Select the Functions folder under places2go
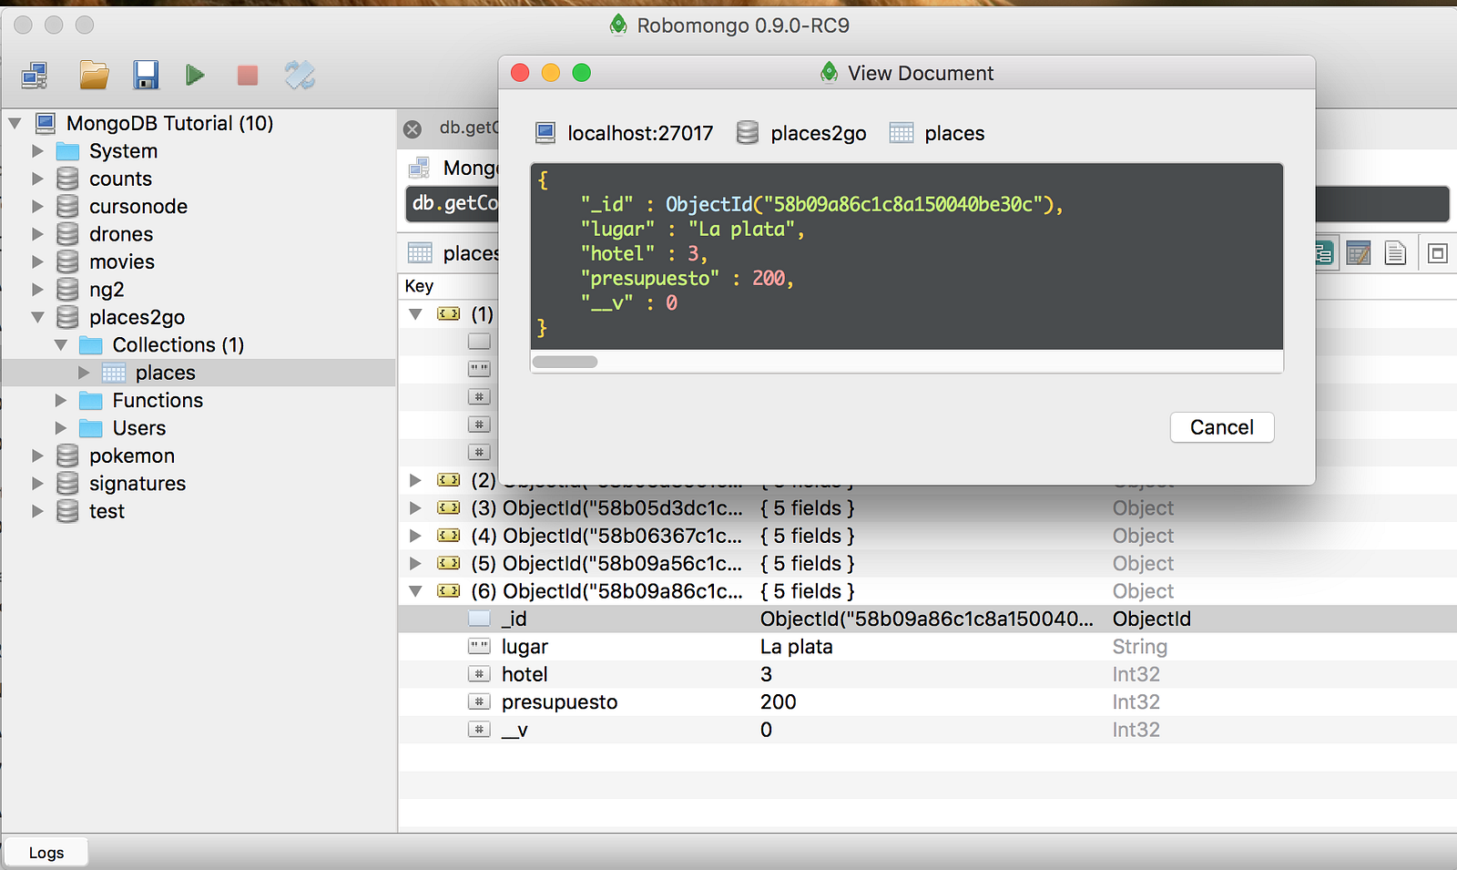Viewport: 1457px width, 870px height. pyautogui.click(x=157, y=400)
